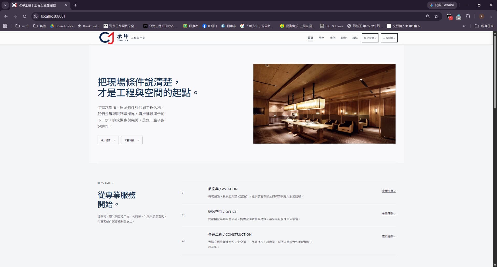Screen dimensions: 497x267
Task: Open 查看服務 link for 營造工程 Construction
Action: (389, 236)
